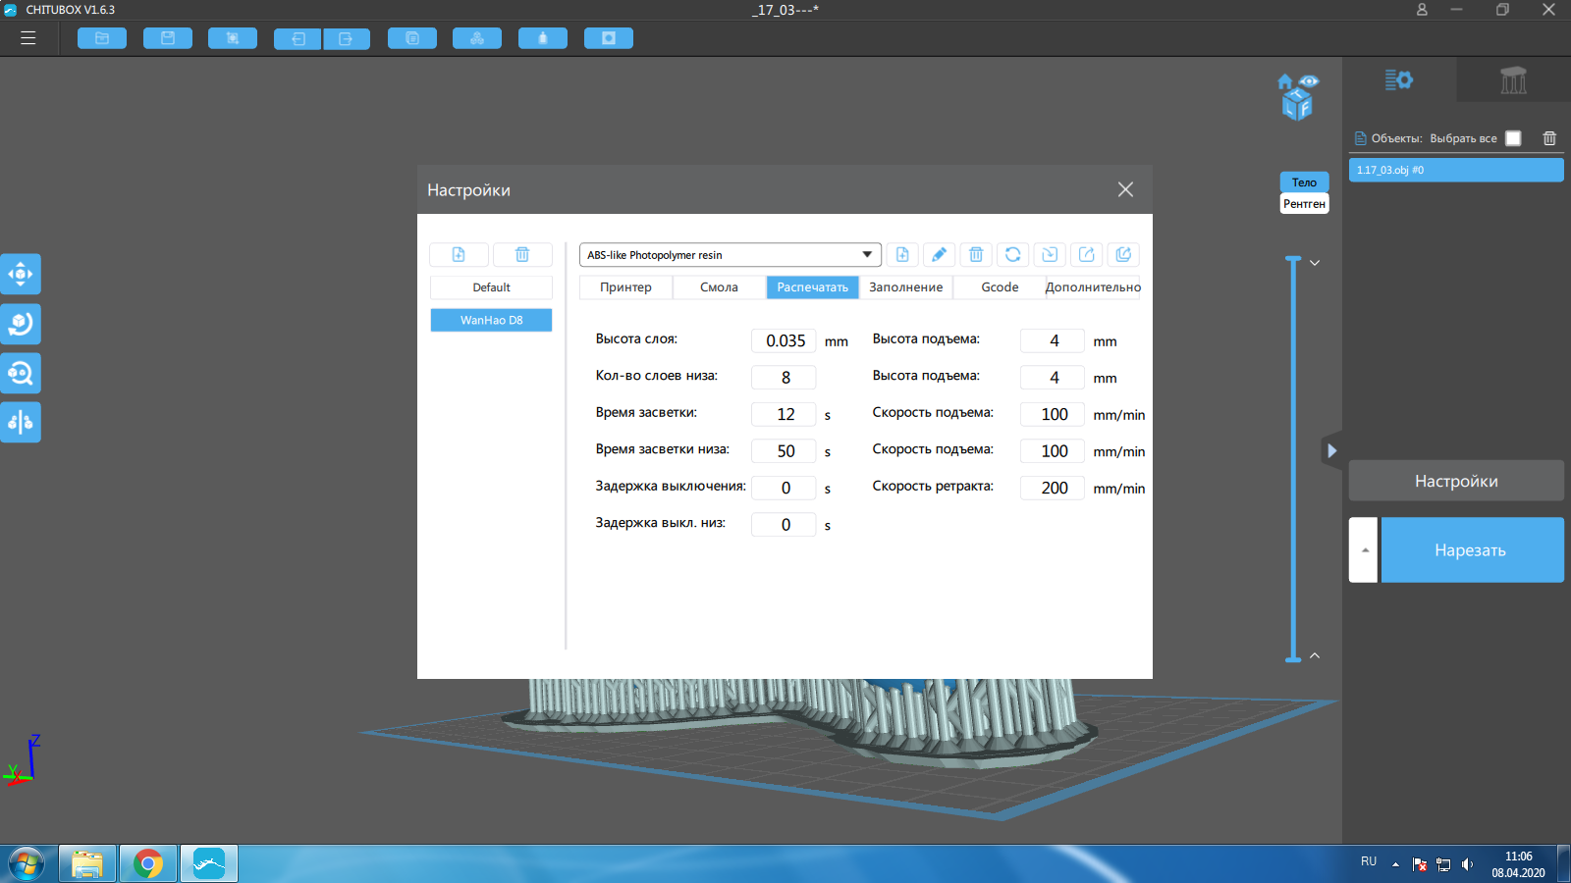Screen dimensions: 1571x883
Task: Switch to the Смола tab
Action: coord(719,287)
